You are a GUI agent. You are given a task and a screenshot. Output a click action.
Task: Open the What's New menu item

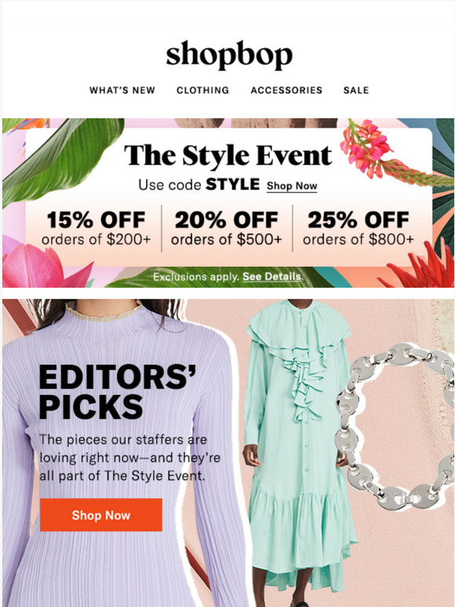pyautogui.click(x=122, y=90)
